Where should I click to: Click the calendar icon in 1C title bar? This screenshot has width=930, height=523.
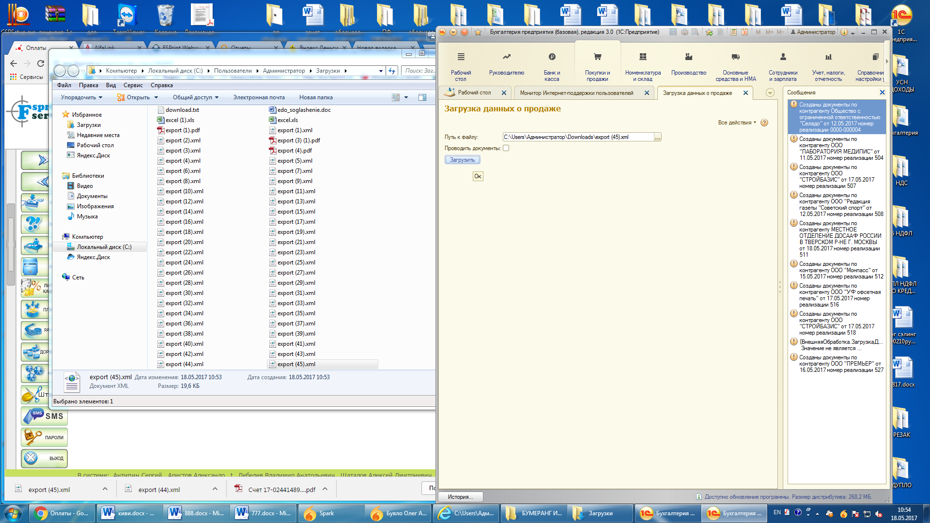click(744, 32)
